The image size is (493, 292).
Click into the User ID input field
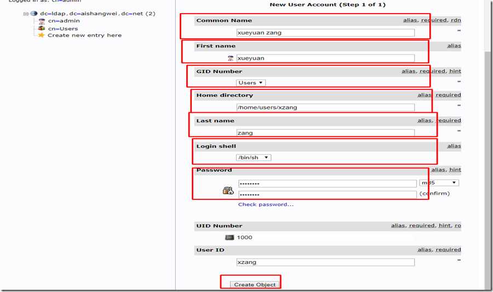coord(325,262)
